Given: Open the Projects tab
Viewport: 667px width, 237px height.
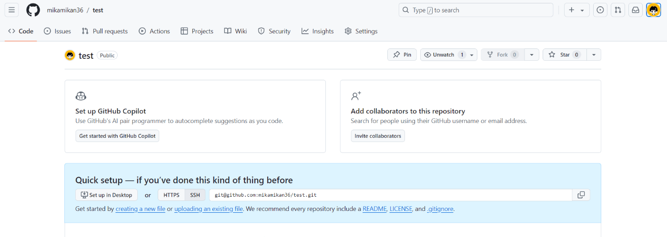Looking at the screenshot, I should point(197,31).
